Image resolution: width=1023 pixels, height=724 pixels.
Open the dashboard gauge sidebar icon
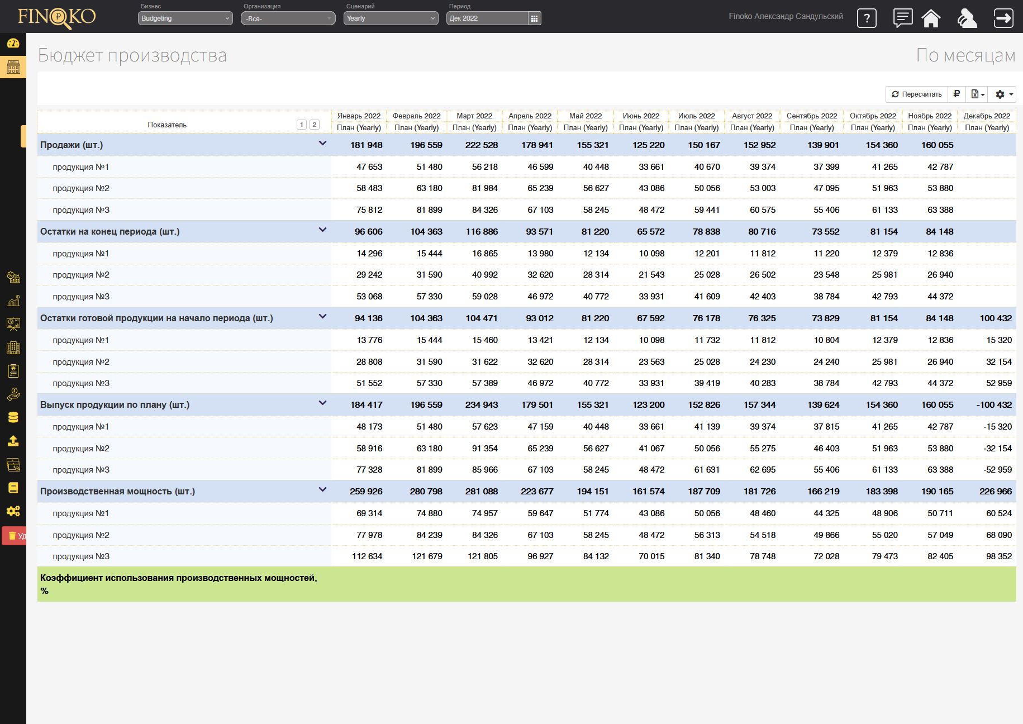coord(13,43)
